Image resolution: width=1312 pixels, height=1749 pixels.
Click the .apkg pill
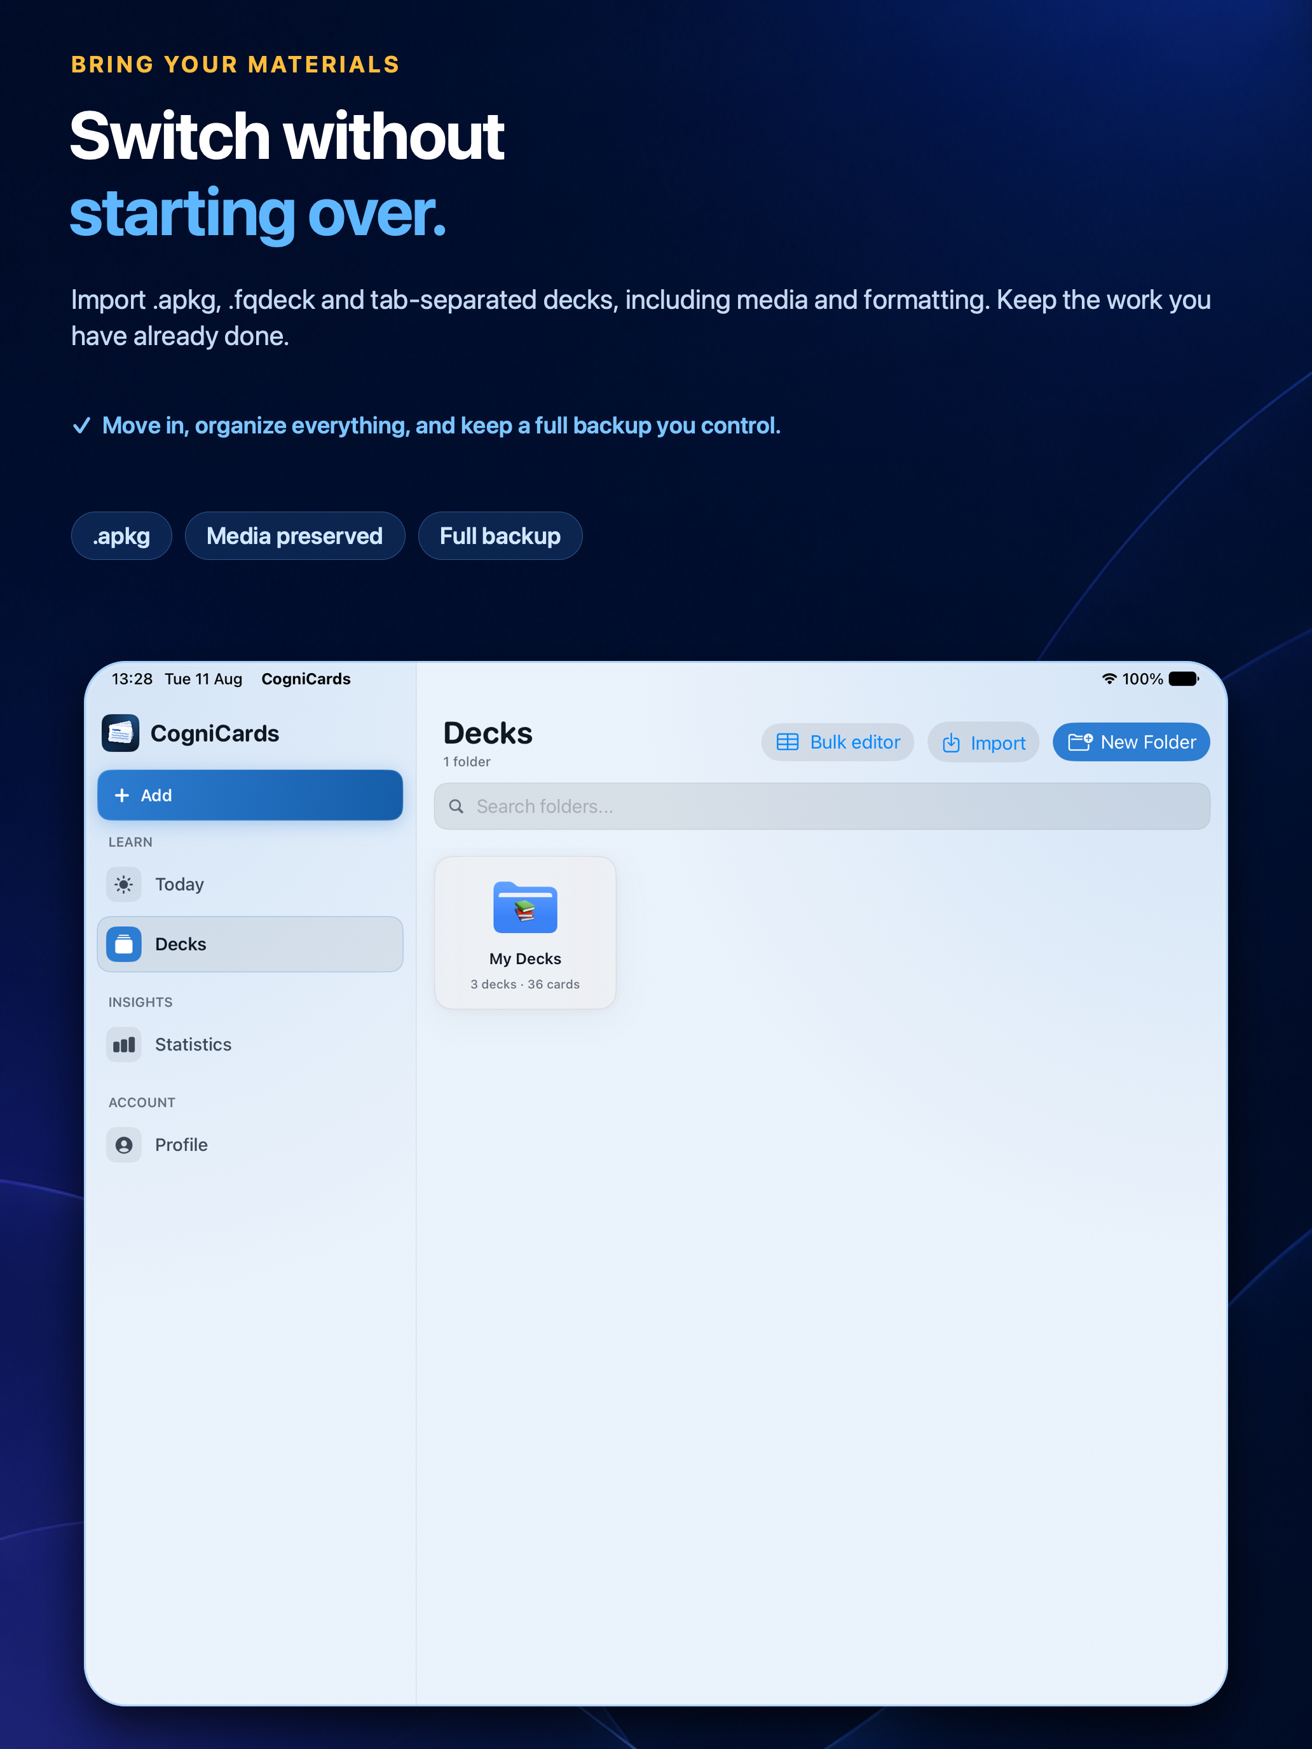122,536
